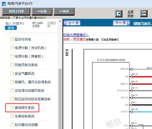The width and height of the screenshot is (152, 129).
Task: Click the 预览模式 current mode text
Action: (x=80, y=39)
